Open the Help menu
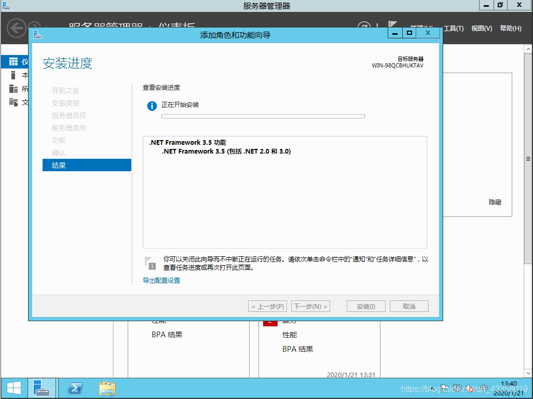The height and width of the screenshot is (399, 533). click(511, 28)
